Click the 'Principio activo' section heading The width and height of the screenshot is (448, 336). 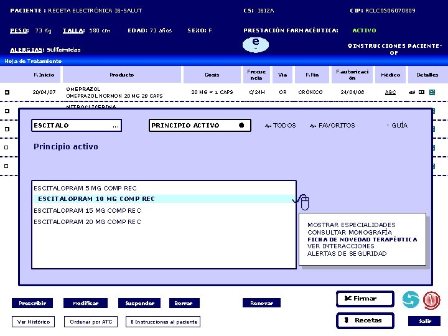coord(66,147)
